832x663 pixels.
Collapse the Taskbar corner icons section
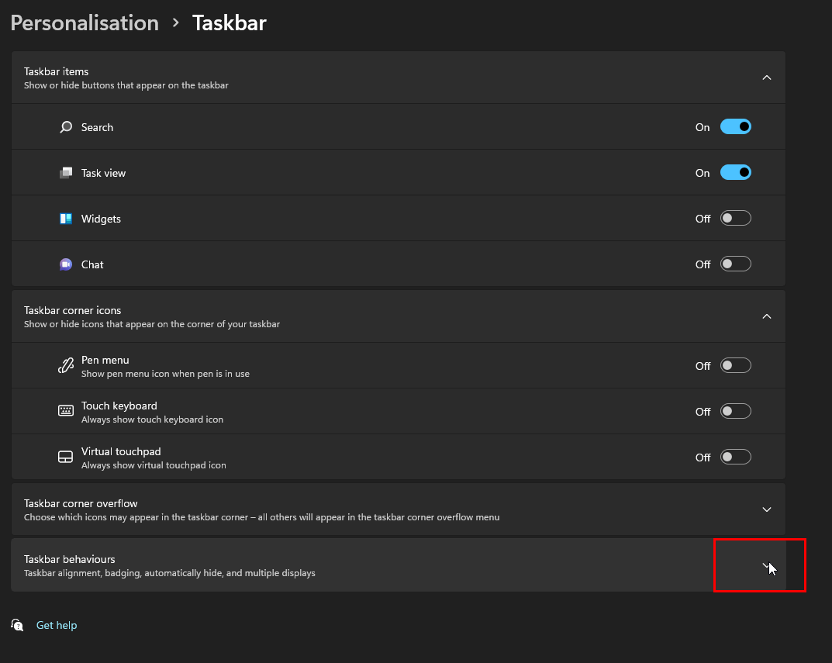pos(766,316)
